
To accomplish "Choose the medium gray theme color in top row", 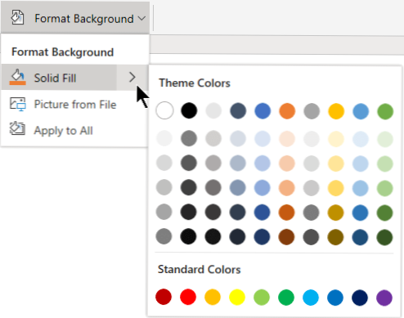I will (x=312, y=111).
